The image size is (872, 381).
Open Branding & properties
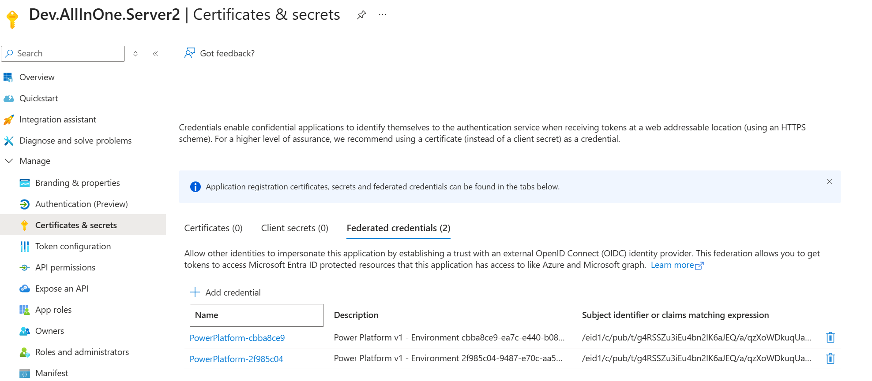pyautogui.click(x=78, y=183)
